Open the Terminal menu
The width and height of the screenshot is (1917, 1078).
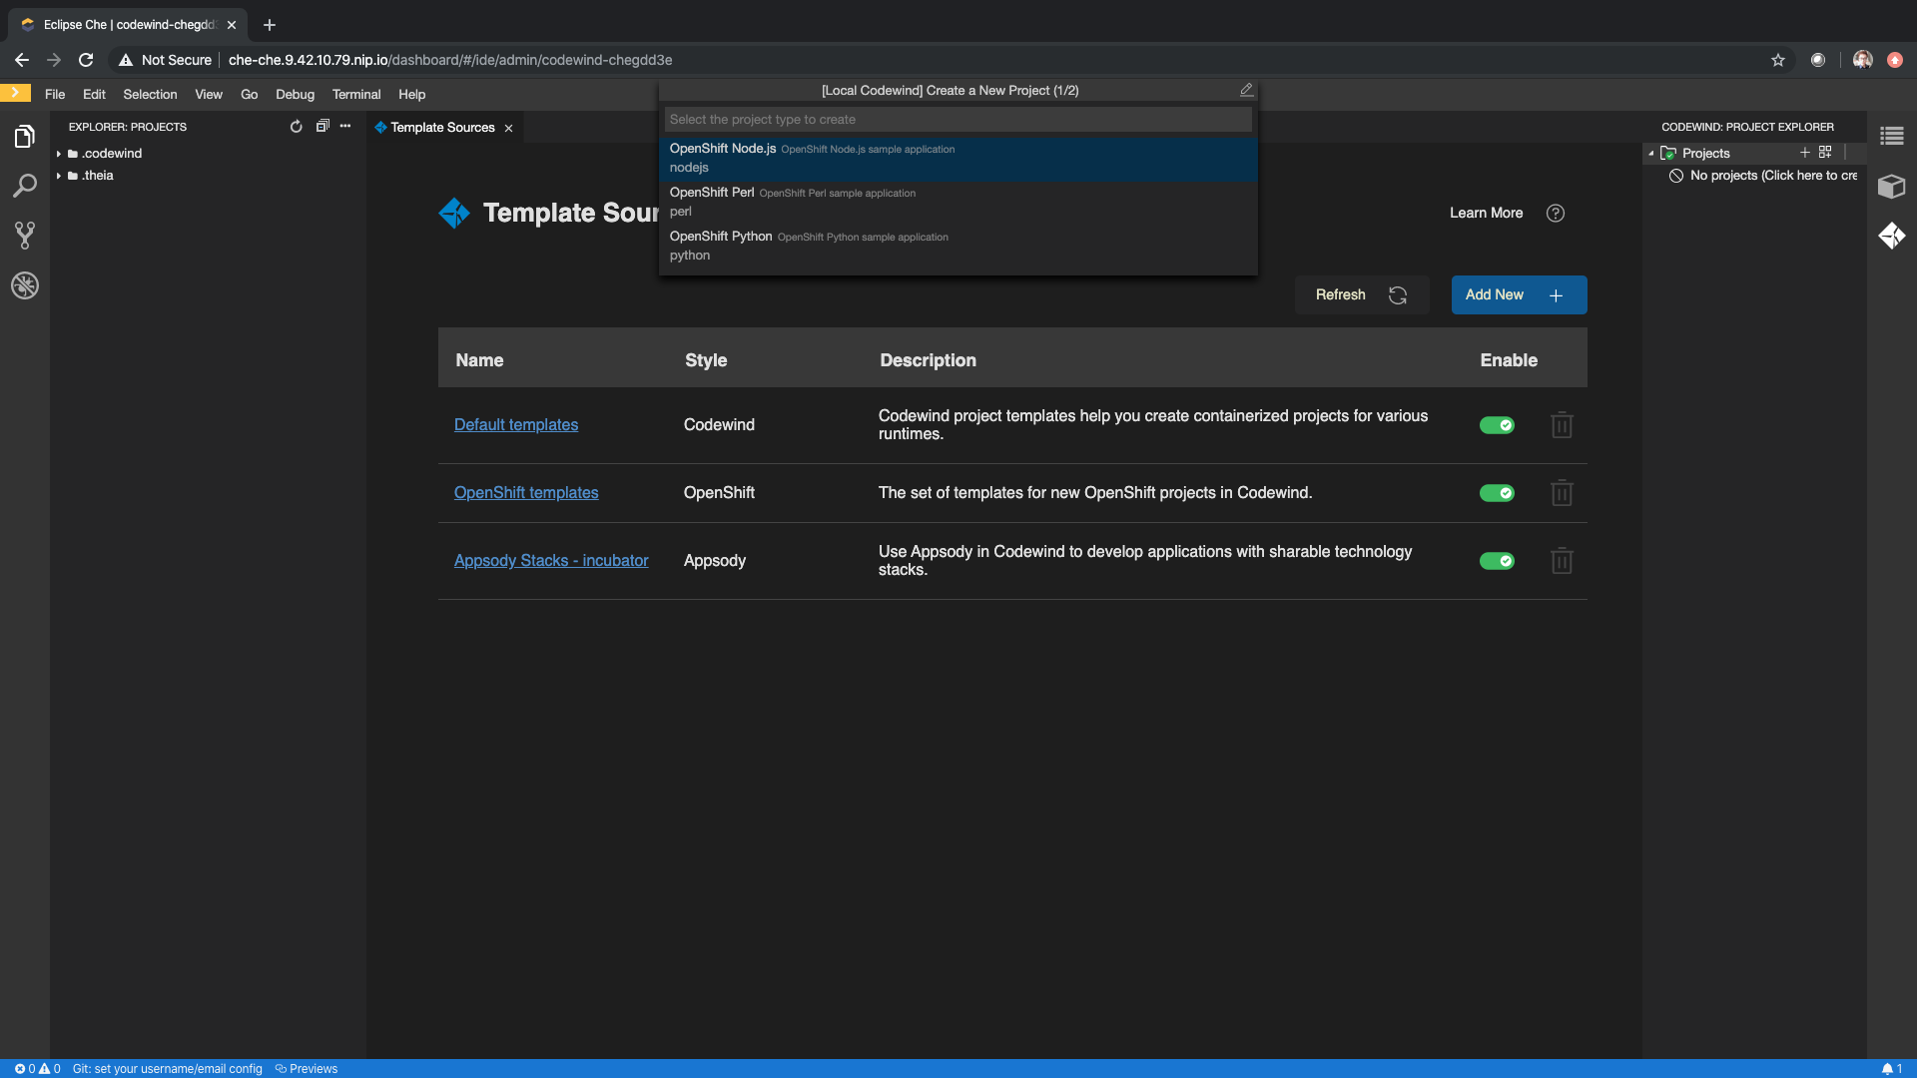(356, 94)
